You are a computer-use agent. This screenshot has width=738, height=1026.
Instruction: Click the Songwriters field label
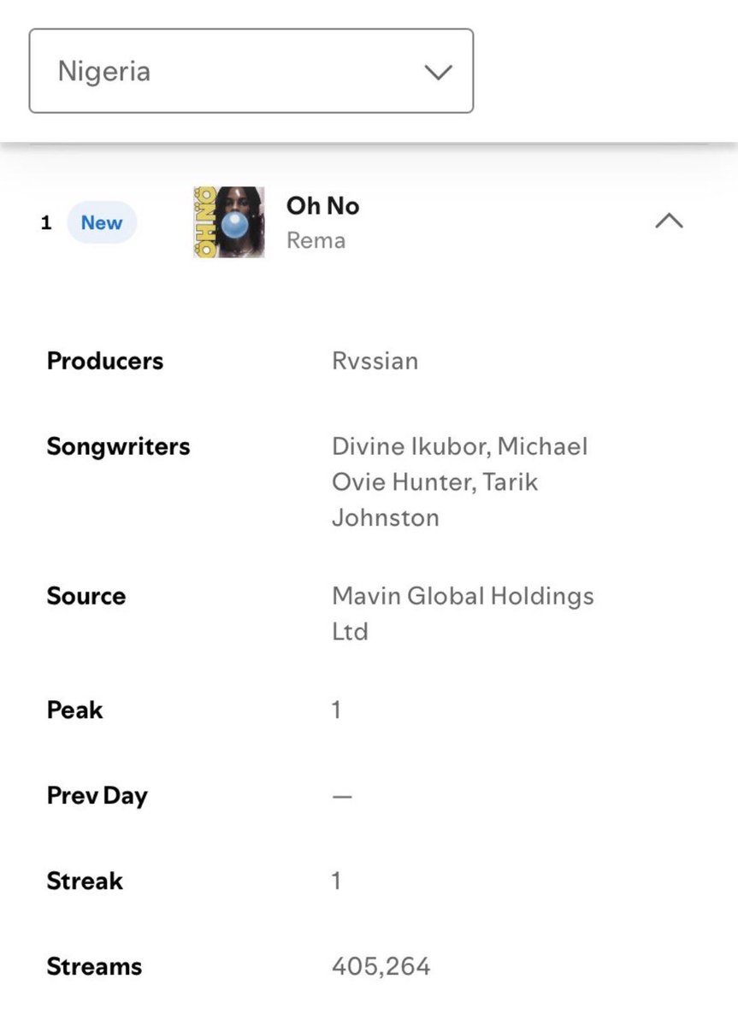118,446
